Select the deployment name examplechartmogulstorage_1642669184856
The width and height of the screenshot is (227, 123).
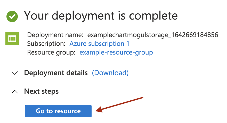(153, 35)
